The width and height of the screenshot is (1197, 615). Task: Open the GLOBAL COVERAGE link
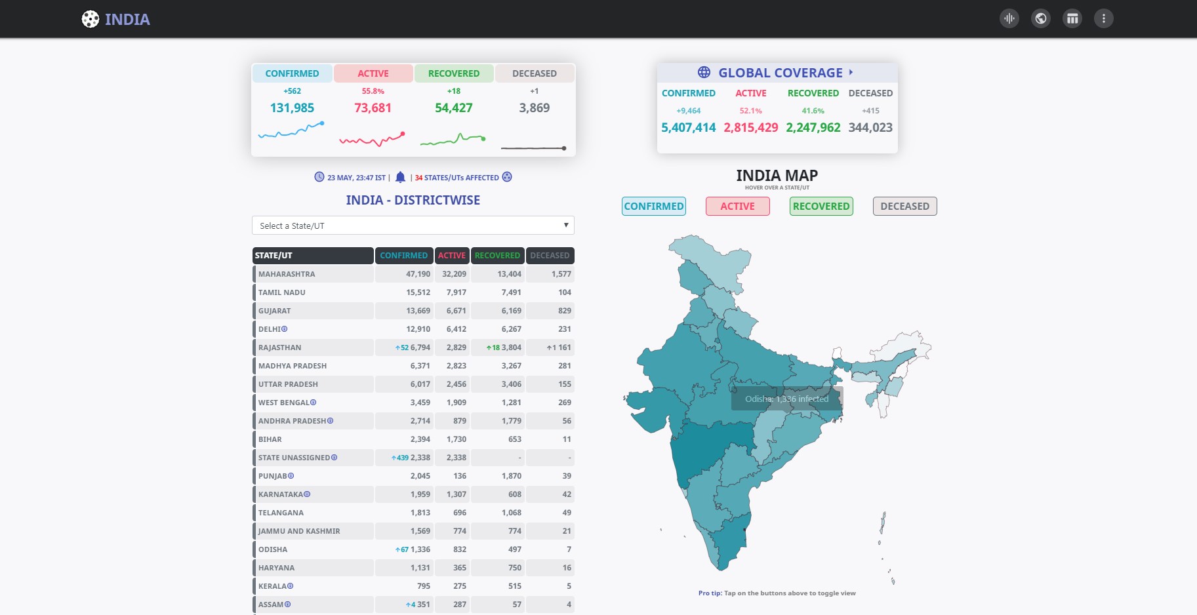pos(781,73)
